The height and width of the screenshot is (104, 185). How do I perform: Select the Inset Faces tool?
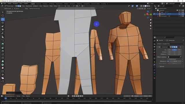tap(3, 48)
